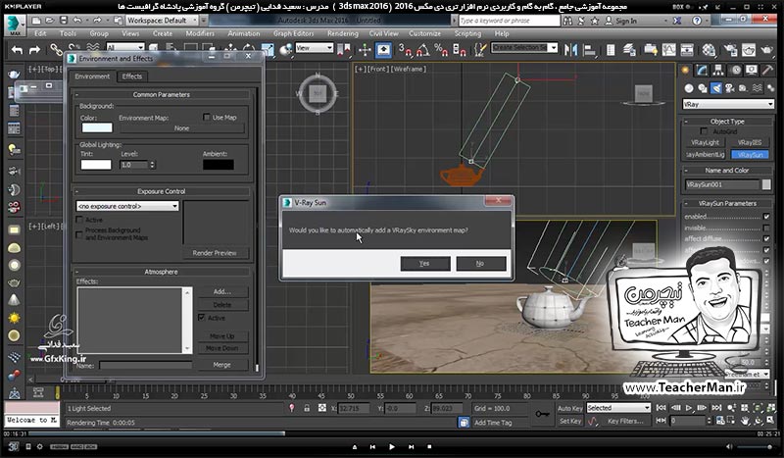Screen dimensions: 784x458
Task: Click No in the V-Ray Sun dialog
Action: [480, 263]
